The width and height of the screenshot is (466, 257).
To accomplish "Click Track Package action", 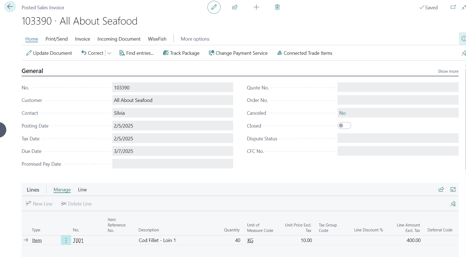I will pos(181,53).
